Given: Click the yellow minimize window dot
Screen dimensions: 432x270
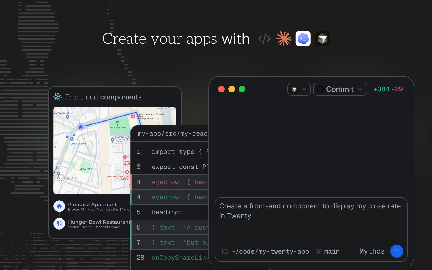Looking at the screenshot, I should click(x=232, y=89).
